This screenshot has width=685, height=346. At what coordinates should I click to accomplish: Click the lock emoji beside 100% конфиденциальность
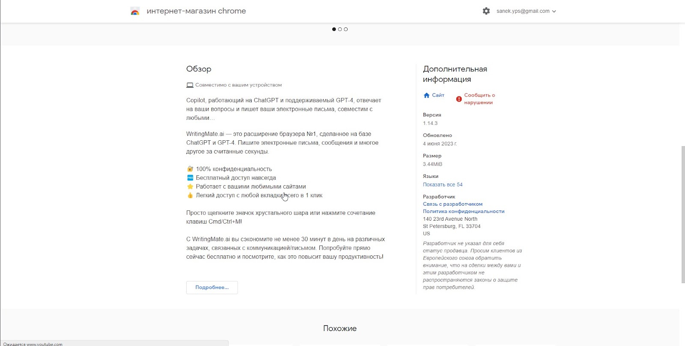click(x=190, y=169)
